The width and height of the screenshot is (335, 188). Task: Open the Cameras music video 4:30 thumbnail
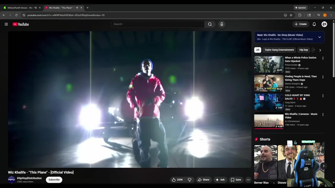269,121
